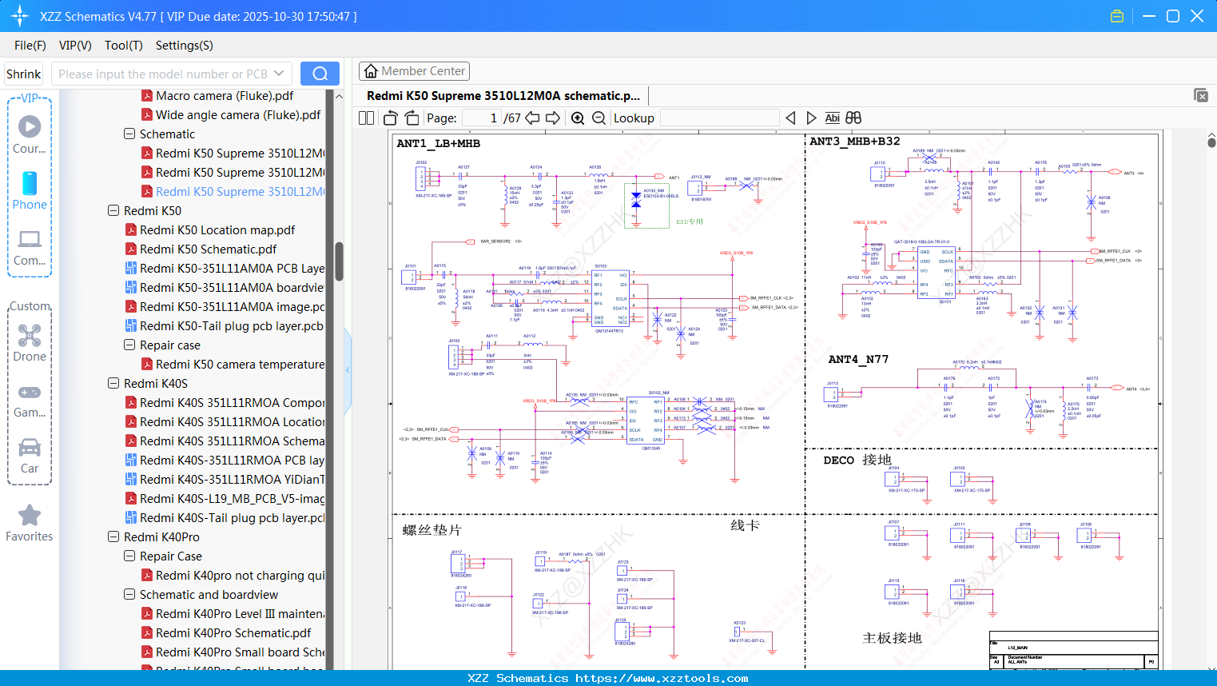
Task: Open the Tool(T) menu
Action: pyautogui.click(x=123, y=46)
